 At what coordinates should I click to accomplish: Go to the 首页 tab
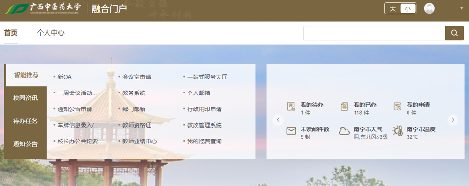coord(11,33)
